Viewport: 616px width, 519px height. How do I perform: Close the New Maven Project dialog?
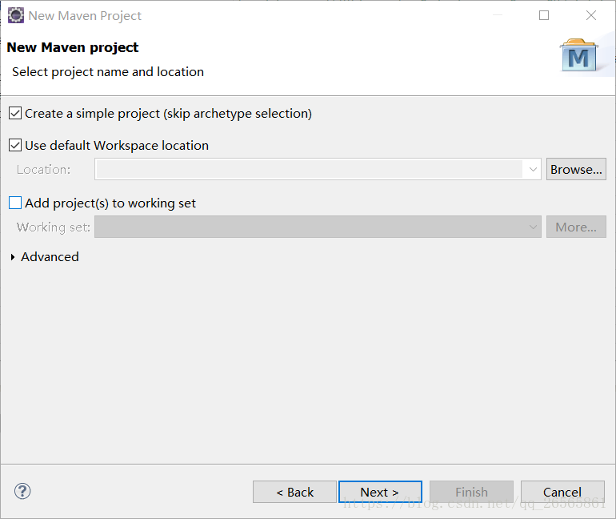pyautogui.click(x=591, y=15)
